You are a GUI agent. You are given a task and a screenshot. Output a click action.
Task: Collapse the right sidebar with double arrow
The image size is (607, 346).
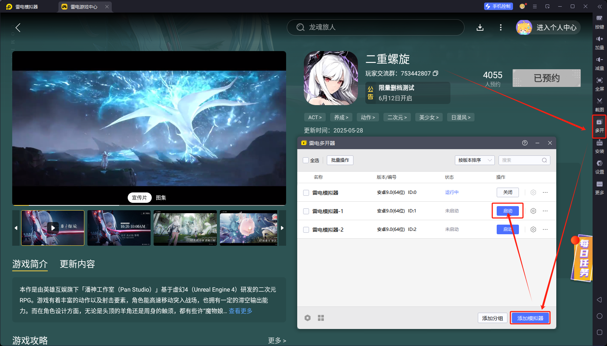click(600, 6)
